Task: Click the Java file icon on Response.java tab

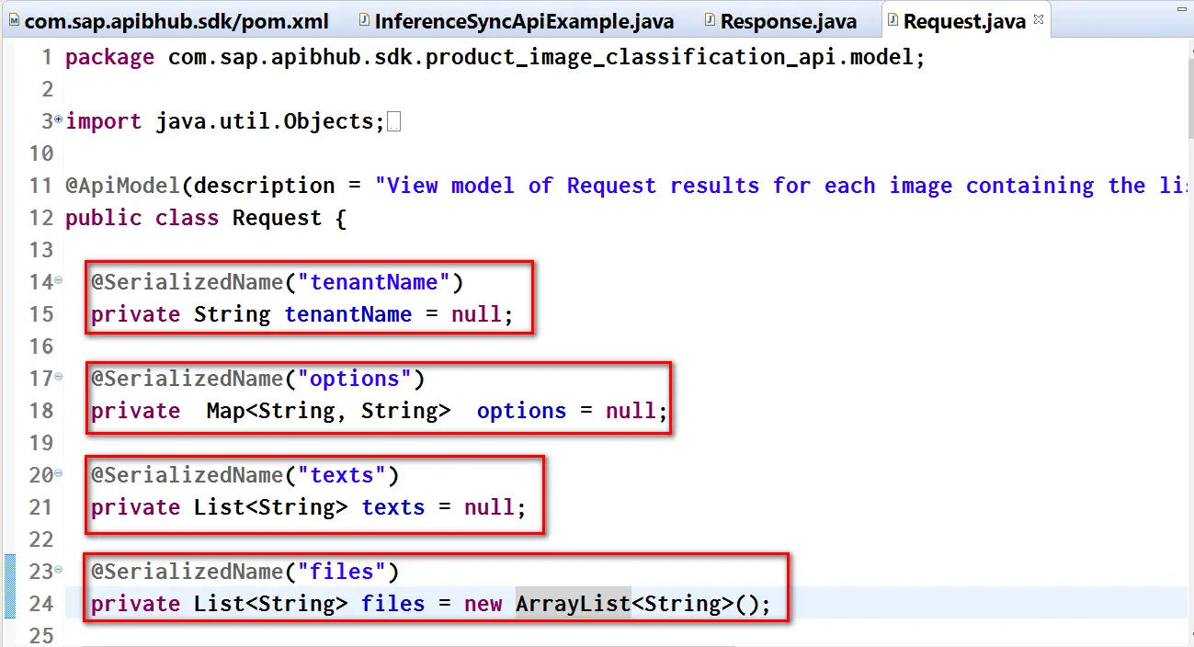Action: point(711,20)
